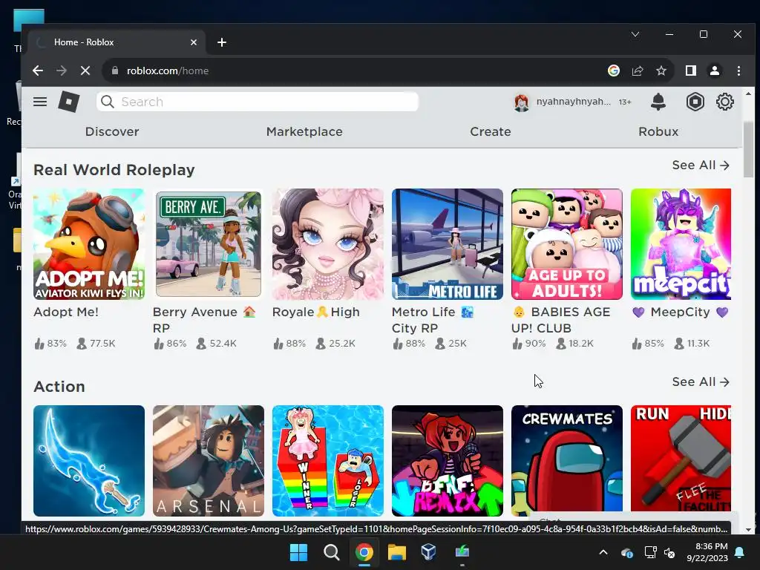Image resolution: width=760 pixels, height=570 pixels.
Task: Click See All for Real World Roleplay
Action: 701,166
